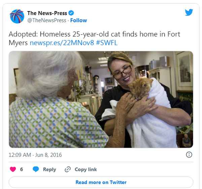Image resolution: width=202 pixels, height=189 pixels.
Task: Click the like count 6
Action: pos(22,169)
